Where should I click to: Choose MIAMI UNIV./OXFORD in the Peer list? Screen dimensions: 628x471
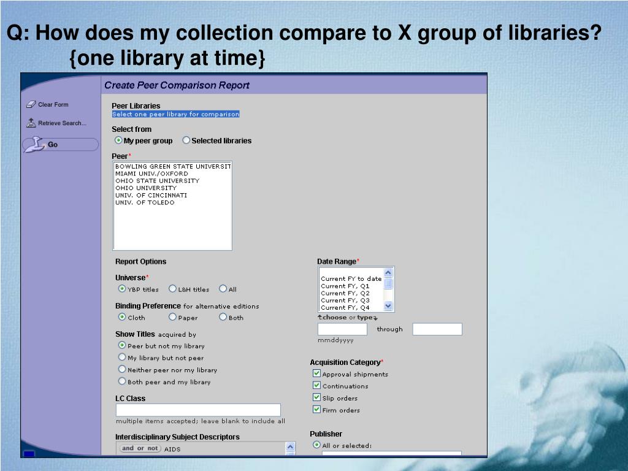(172, 174)
